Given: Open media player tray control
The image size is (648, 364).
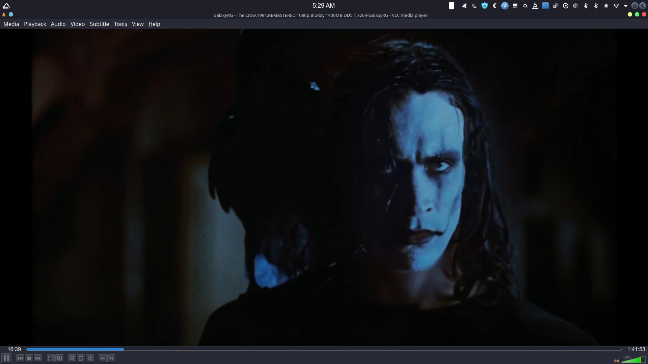Looking at the screenshot, I should (x=566, y=6).
